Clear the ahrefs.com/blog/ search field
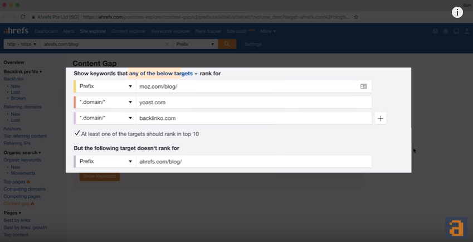 167,44
